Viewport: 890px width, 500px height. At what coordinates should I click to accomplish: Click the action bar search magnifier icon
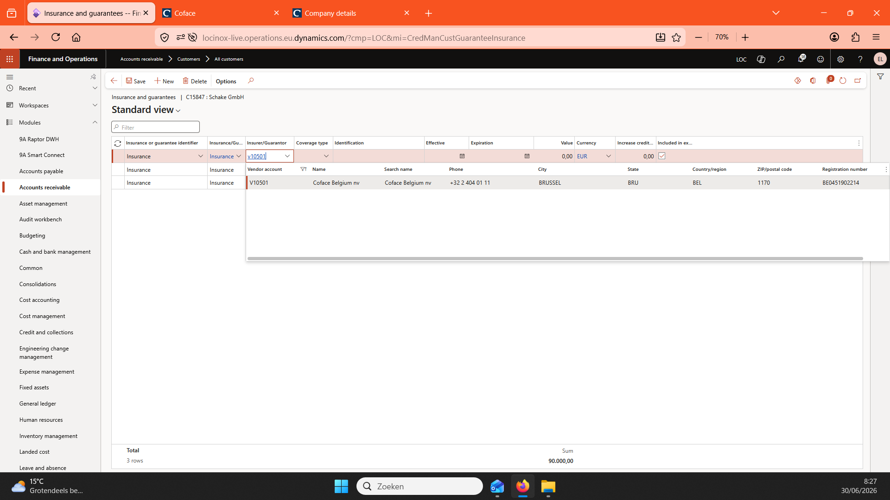click(251, 81)
